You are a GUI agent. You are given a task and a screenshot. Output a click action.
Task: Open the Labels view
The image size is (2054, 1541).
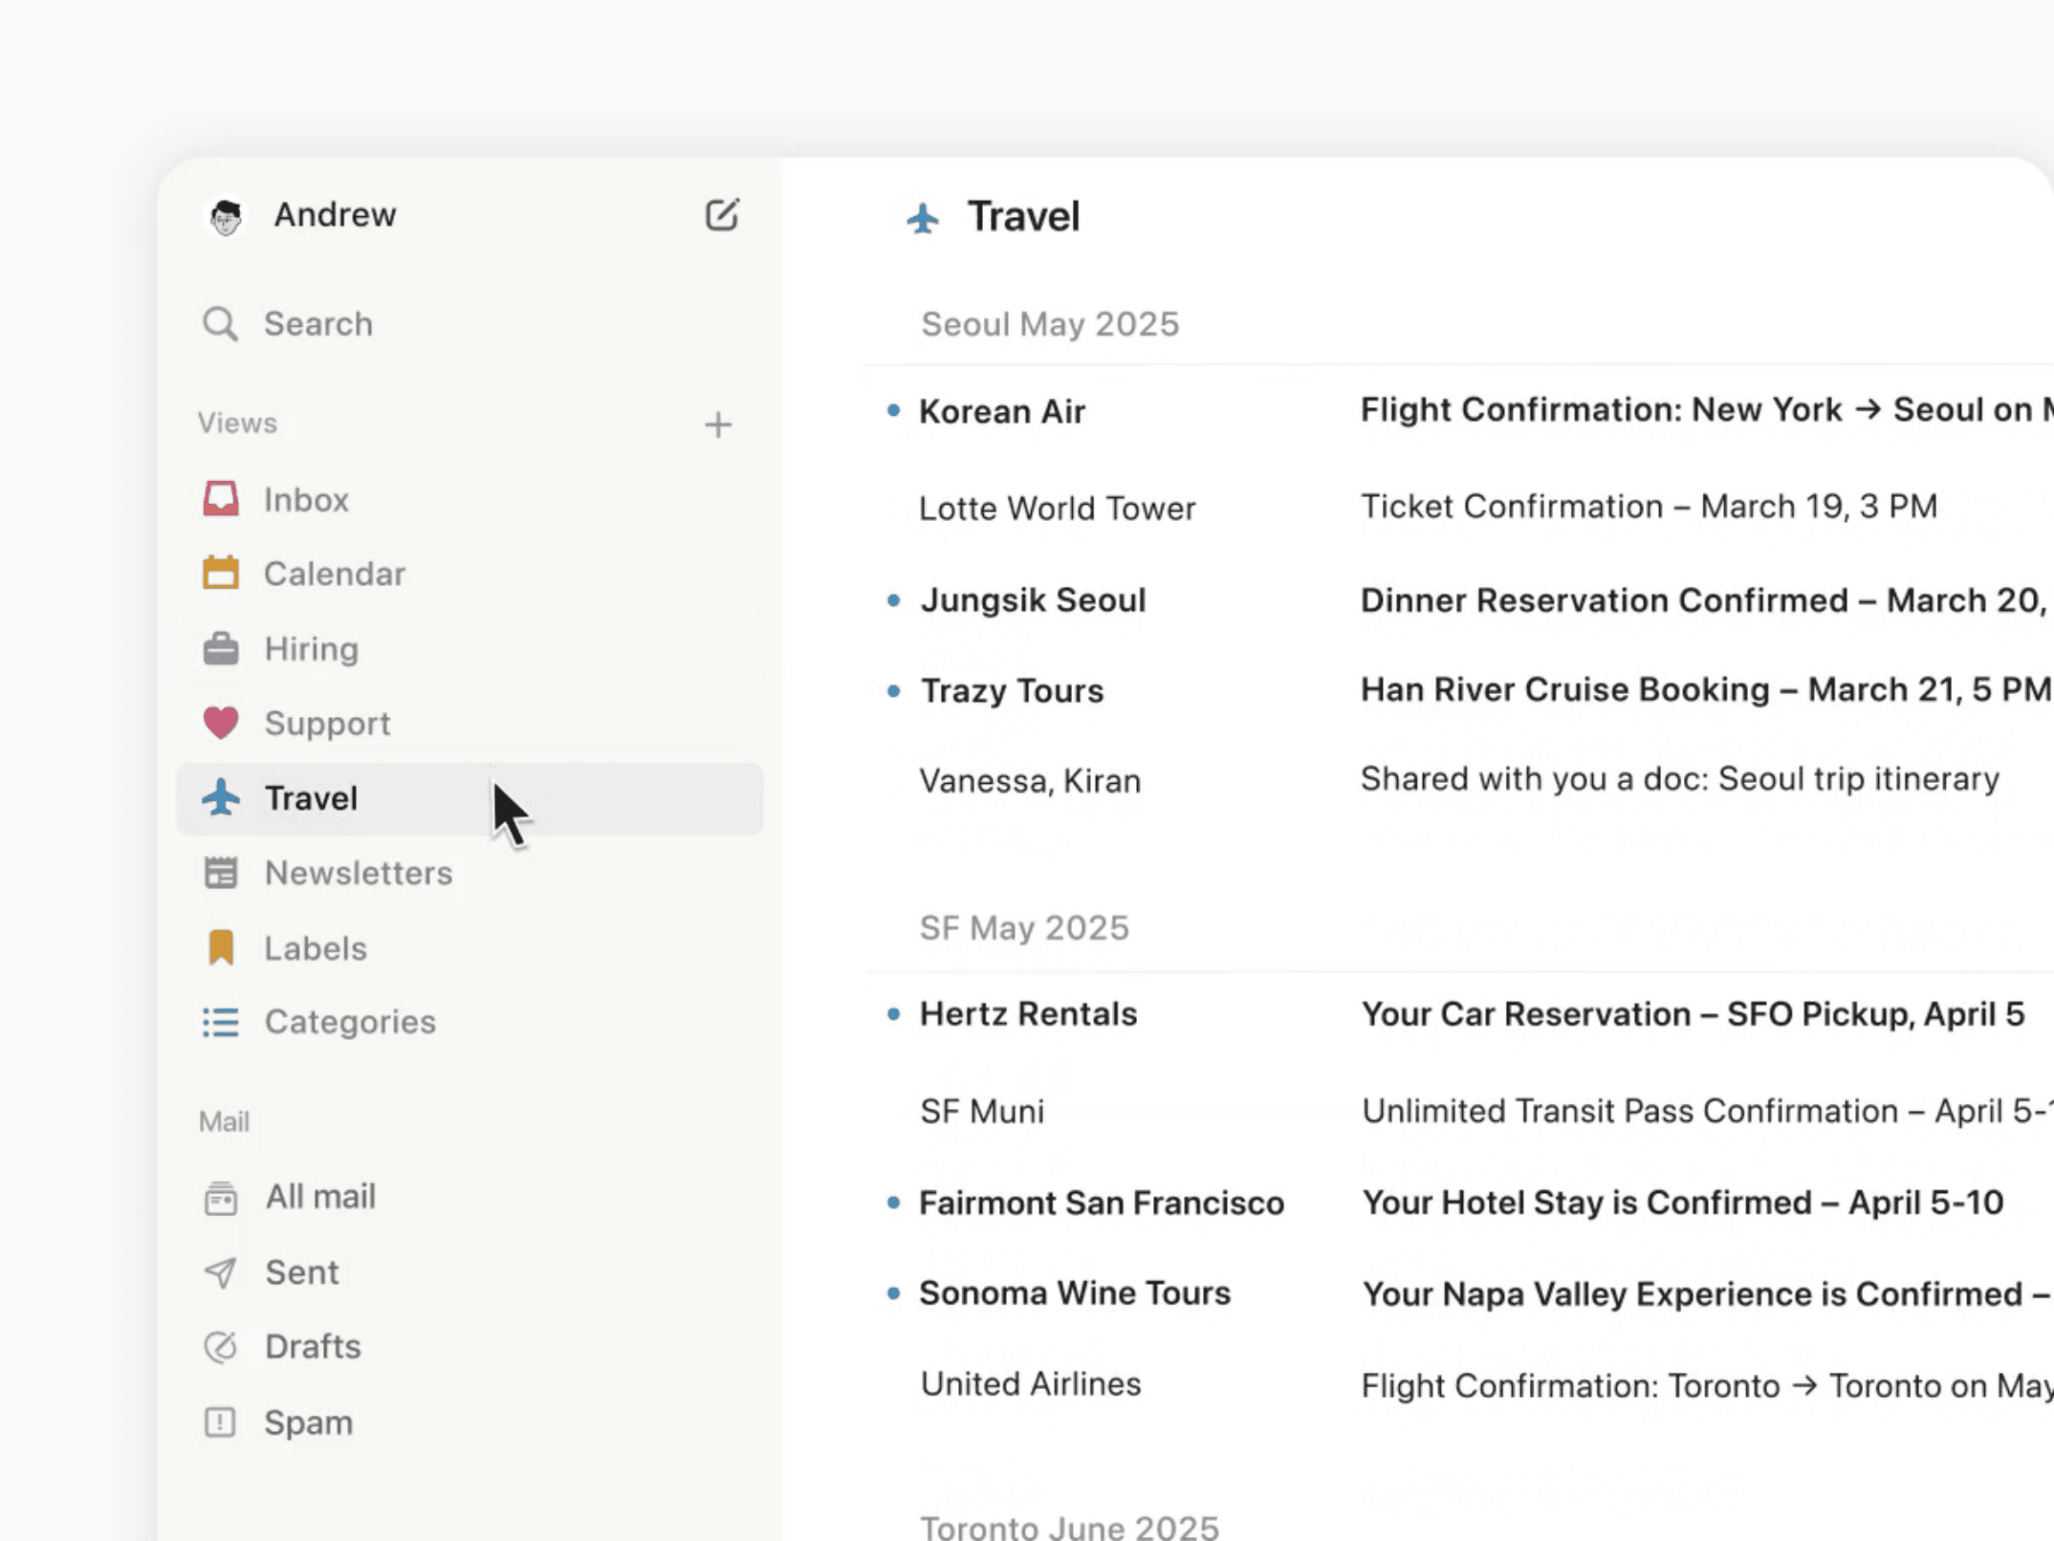click(470, 947)
